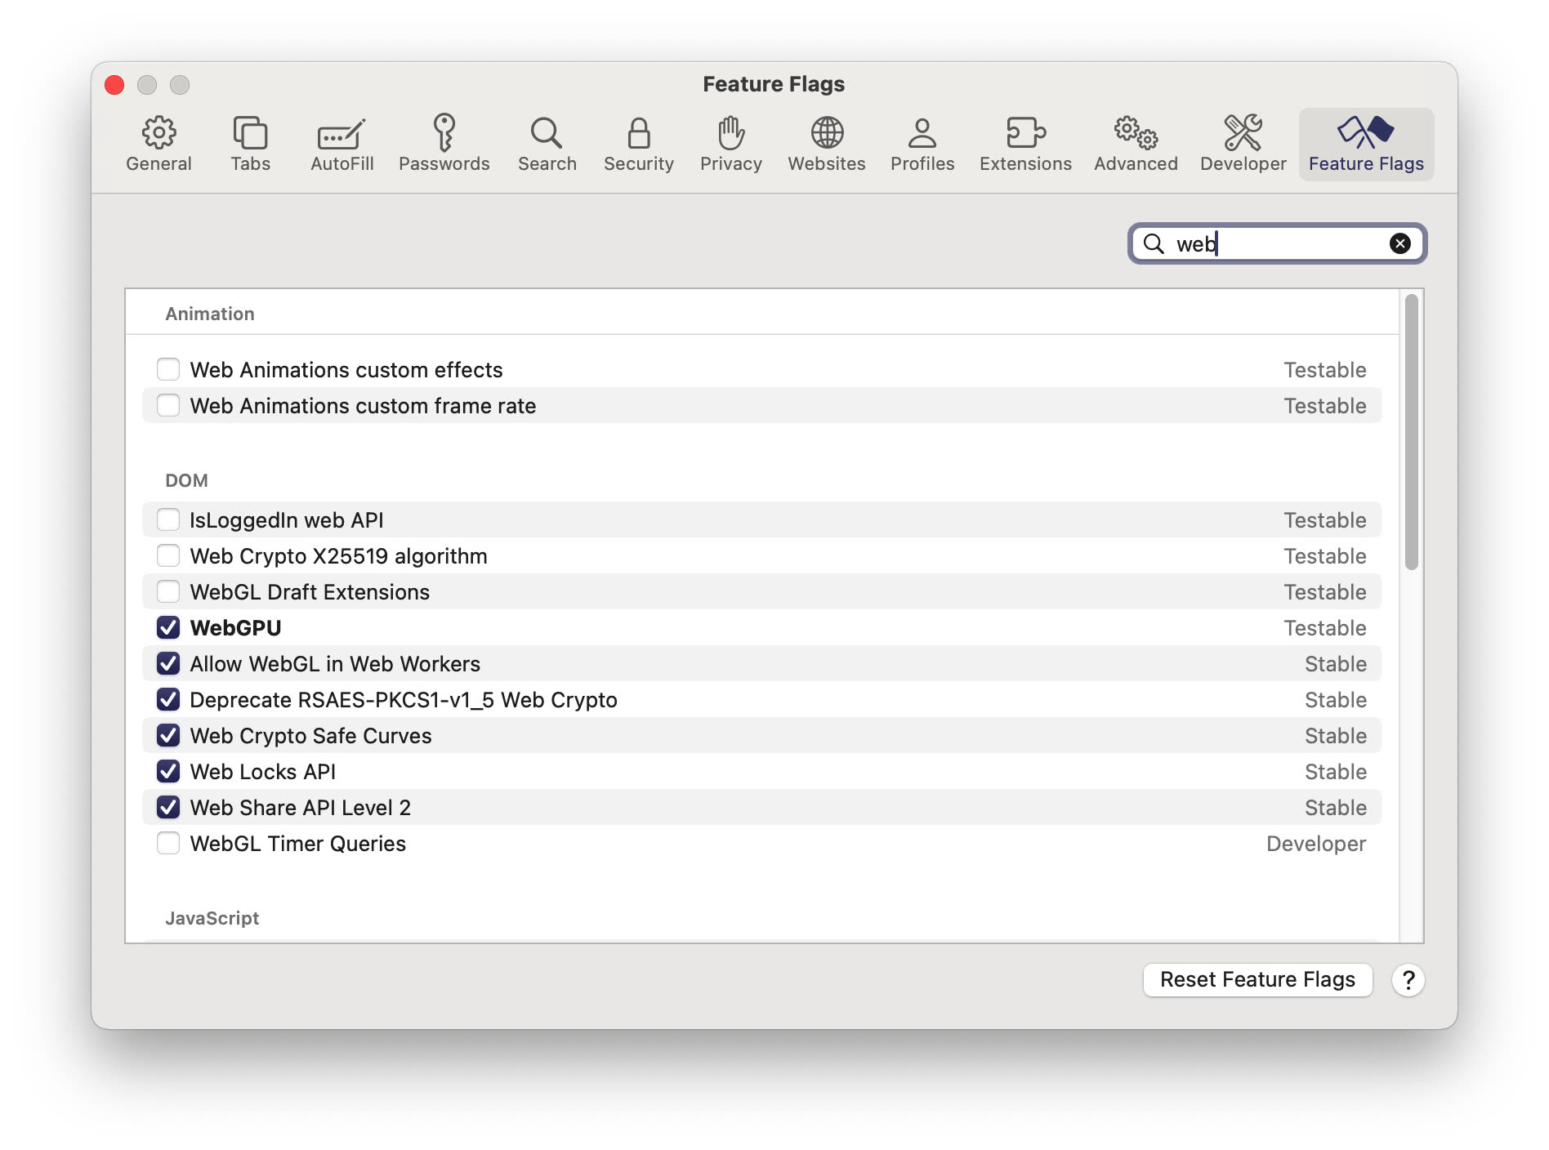1549x1150 pixels.
Task: Open Privacy settings
Action: pyautogui.click(x=730, y=144)
